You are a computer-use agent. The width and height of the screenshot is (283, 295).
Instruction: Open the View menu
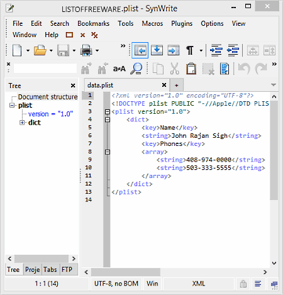click(238, 23)
